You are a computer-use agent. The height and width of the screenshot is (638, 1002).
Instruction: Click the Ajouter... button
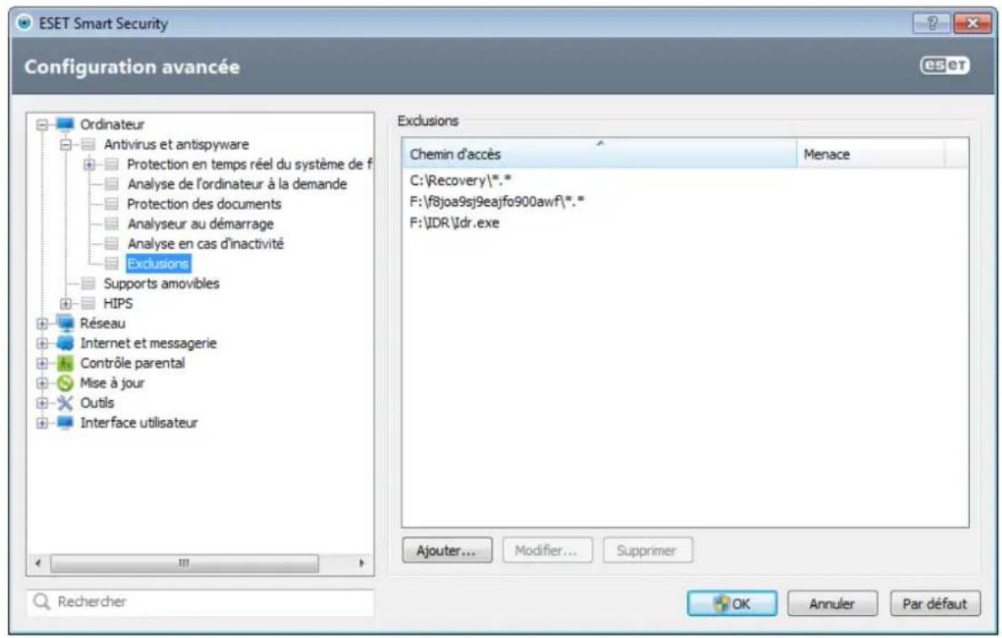447,550
